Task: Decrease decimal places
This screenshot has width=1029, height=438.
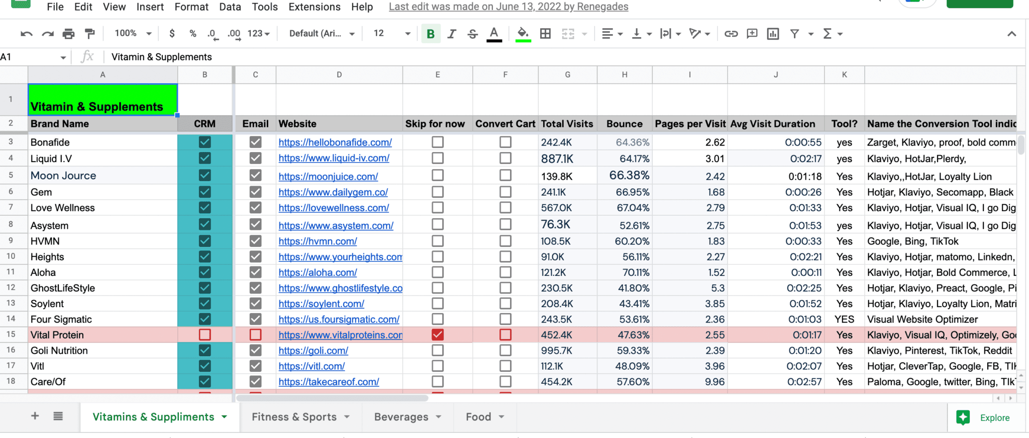Action: 212,34
